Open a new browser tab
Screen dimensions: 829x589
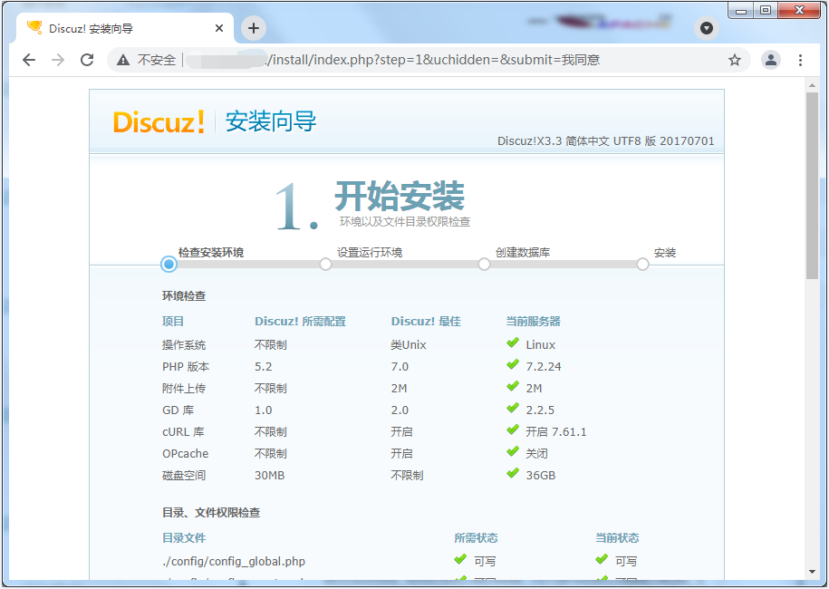(253, 28)
